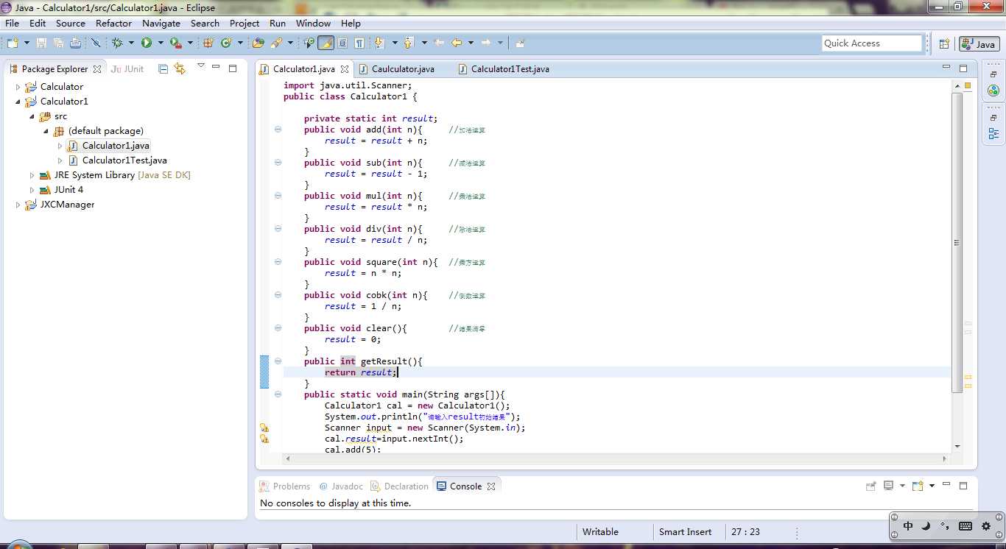Toggle Mark Occurrences highlighter button

pos(326,43)
